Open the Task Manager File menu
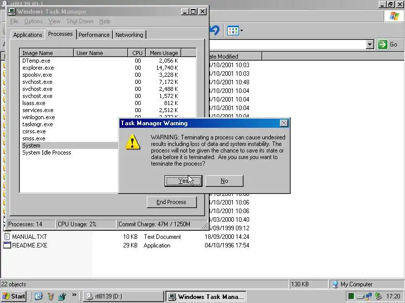The image size is (405, 303). tap(14, 21)
